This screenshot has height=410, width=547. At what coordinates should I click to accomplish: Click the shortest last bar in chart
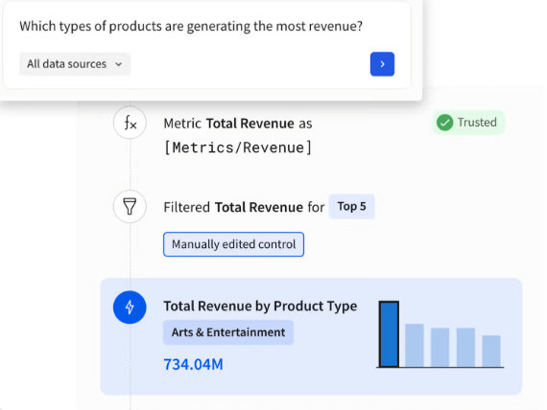tap(491, 352)
